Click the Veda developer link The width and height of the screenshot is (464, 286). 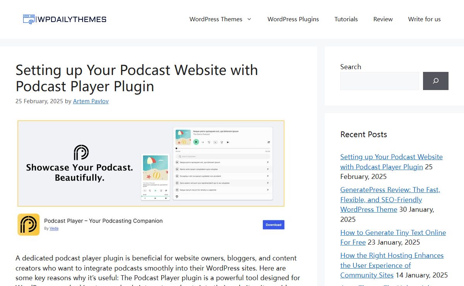point(54,228)
